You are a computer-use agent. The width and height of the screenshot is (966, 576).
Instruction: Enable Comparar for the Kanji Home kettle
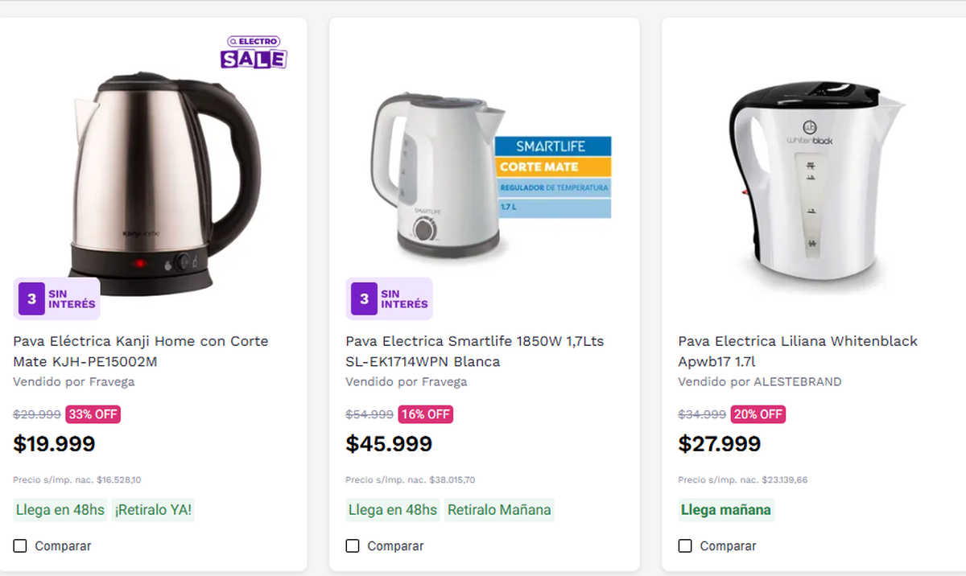tap(19, 545)
